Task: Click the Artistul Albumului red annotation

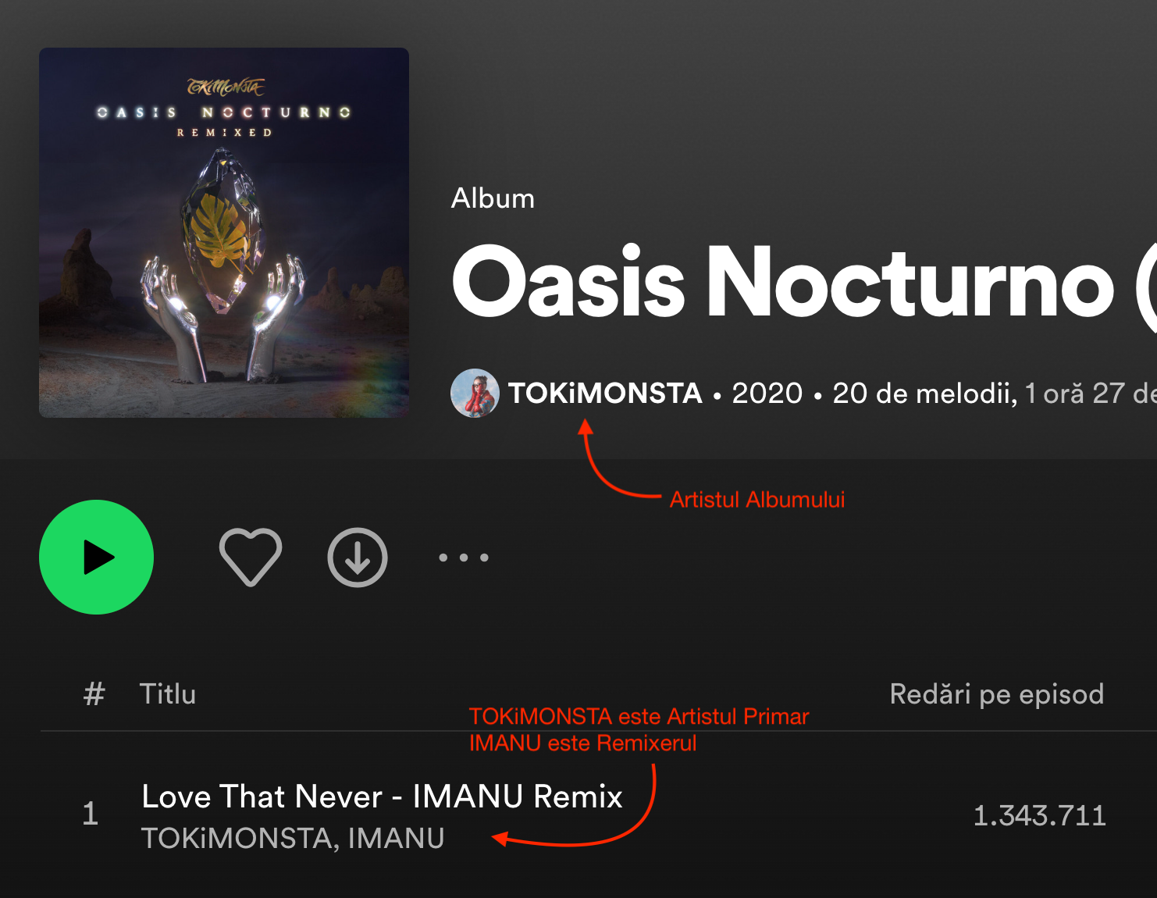Action: (x=757, y=500)
